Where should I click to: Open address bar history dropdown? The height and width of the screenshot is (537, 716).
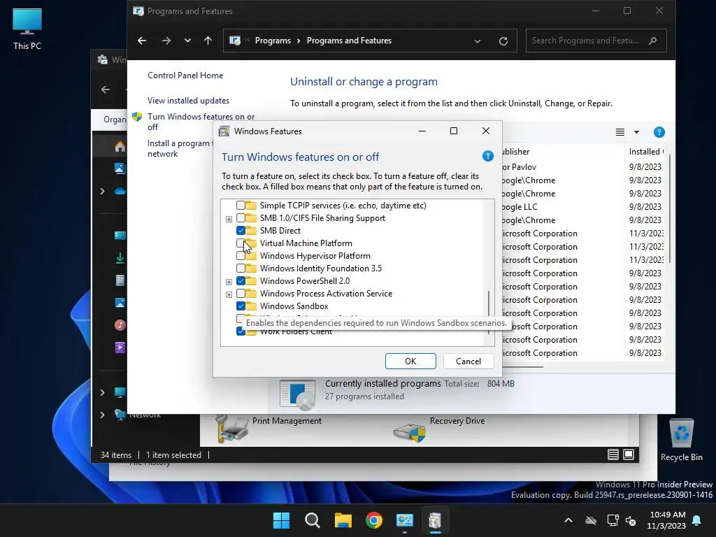(477, 41)
